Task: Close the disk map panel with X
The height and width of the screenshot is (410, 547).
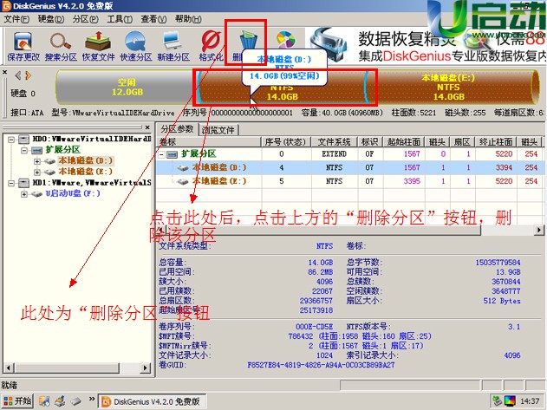Action: 4,72
